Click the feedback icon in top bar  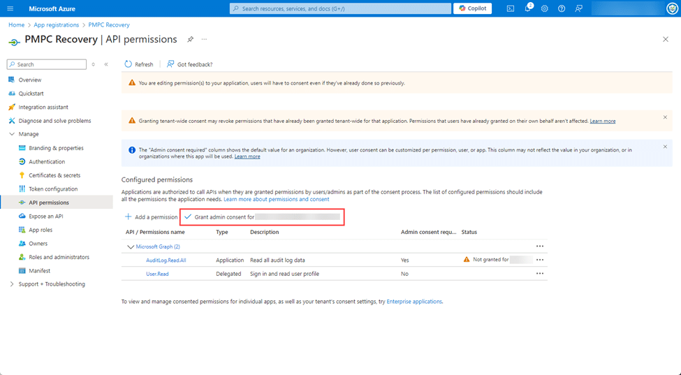578,8
